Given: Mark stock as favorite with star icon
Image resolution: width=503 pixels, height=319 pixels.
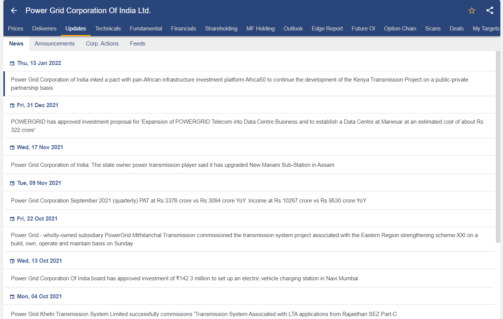Looking at the screenshot, I should 472,11.
